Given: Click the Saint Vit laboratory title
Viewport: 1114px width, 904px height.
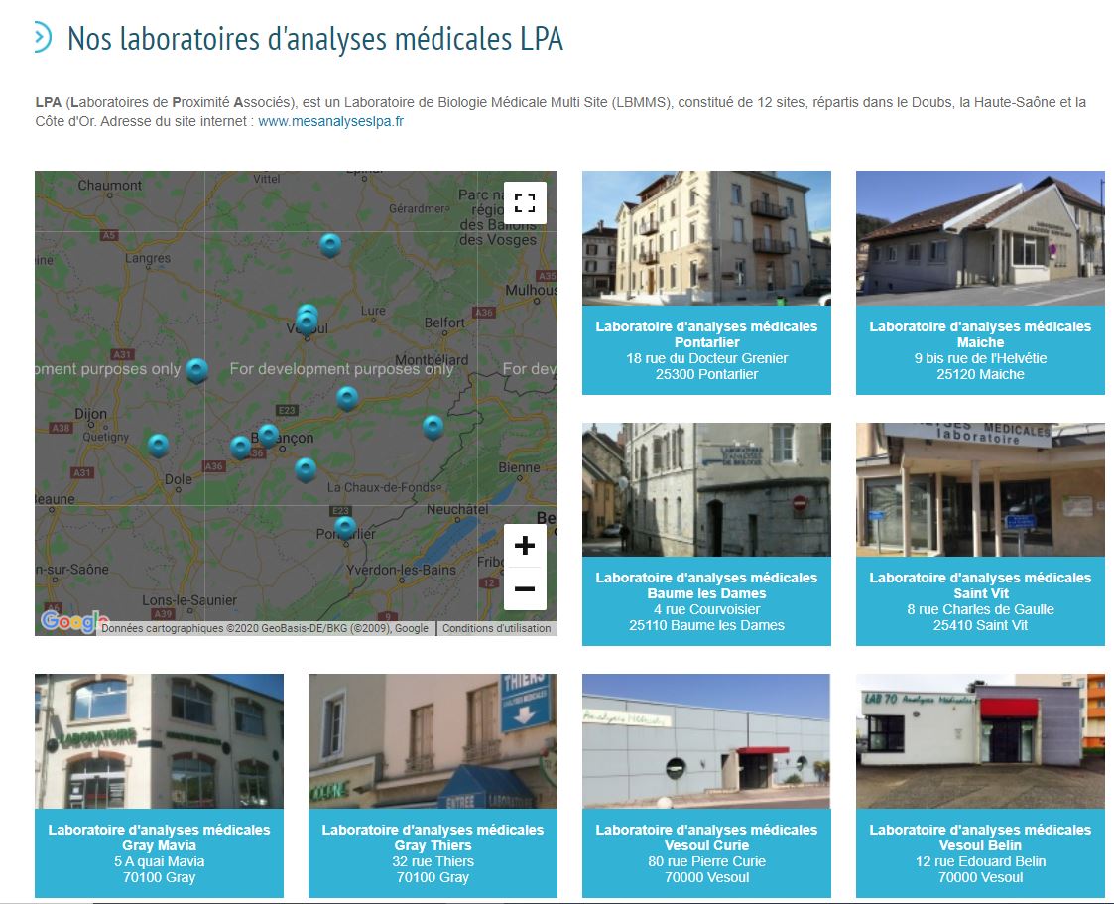Looking at the screenshot, I should click(x=980, y=585).
